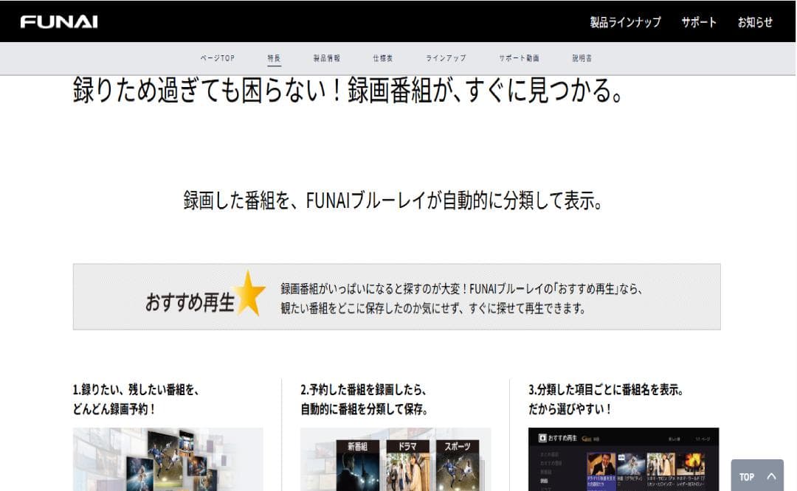Click ページTOP to return to page top
The height and width of the screenshot is (491, 797).
(218, 57)
